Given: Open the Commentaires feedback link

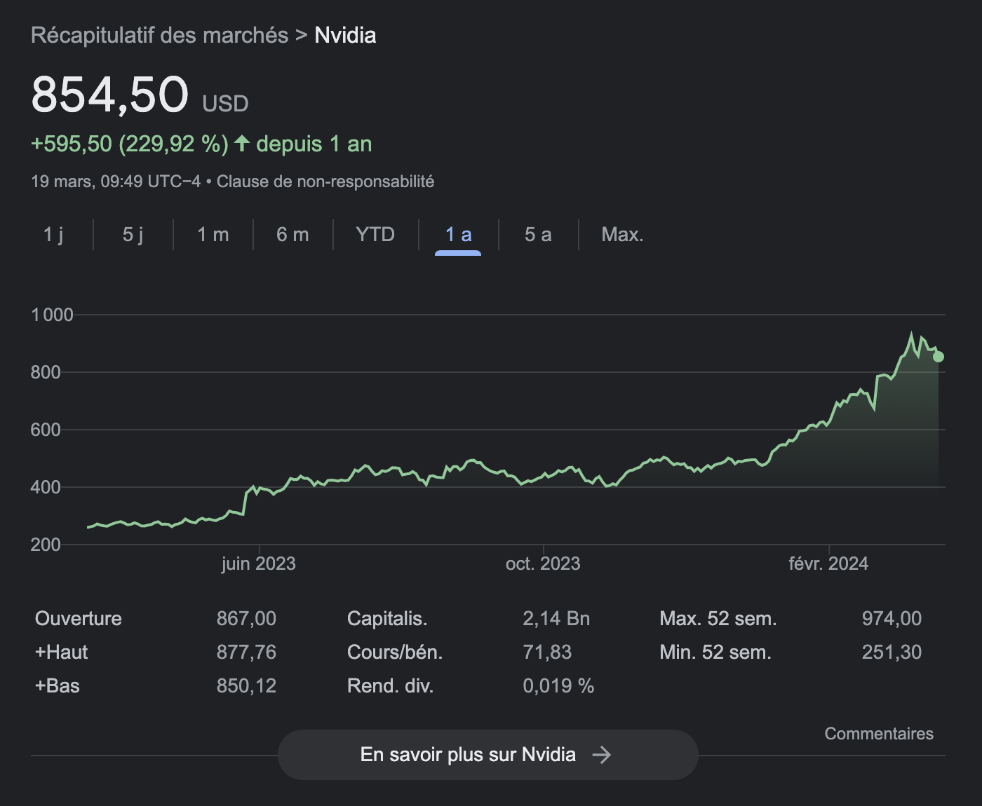Looking at the screenshot, I should click(879, 734).
